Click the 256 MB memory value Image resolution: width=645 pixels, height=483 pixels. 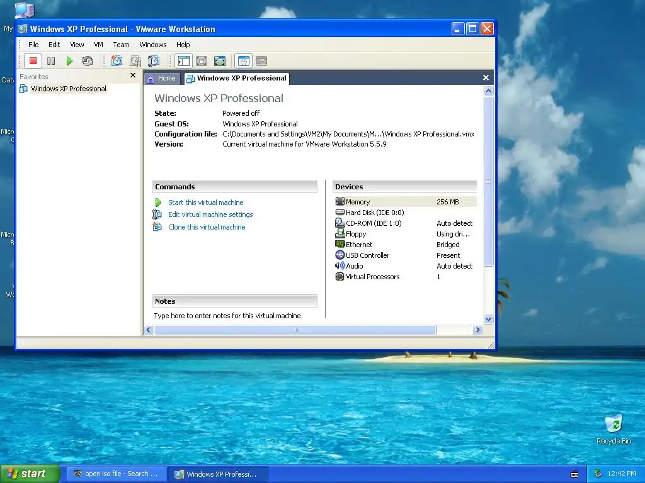click(x=448, y=202)
